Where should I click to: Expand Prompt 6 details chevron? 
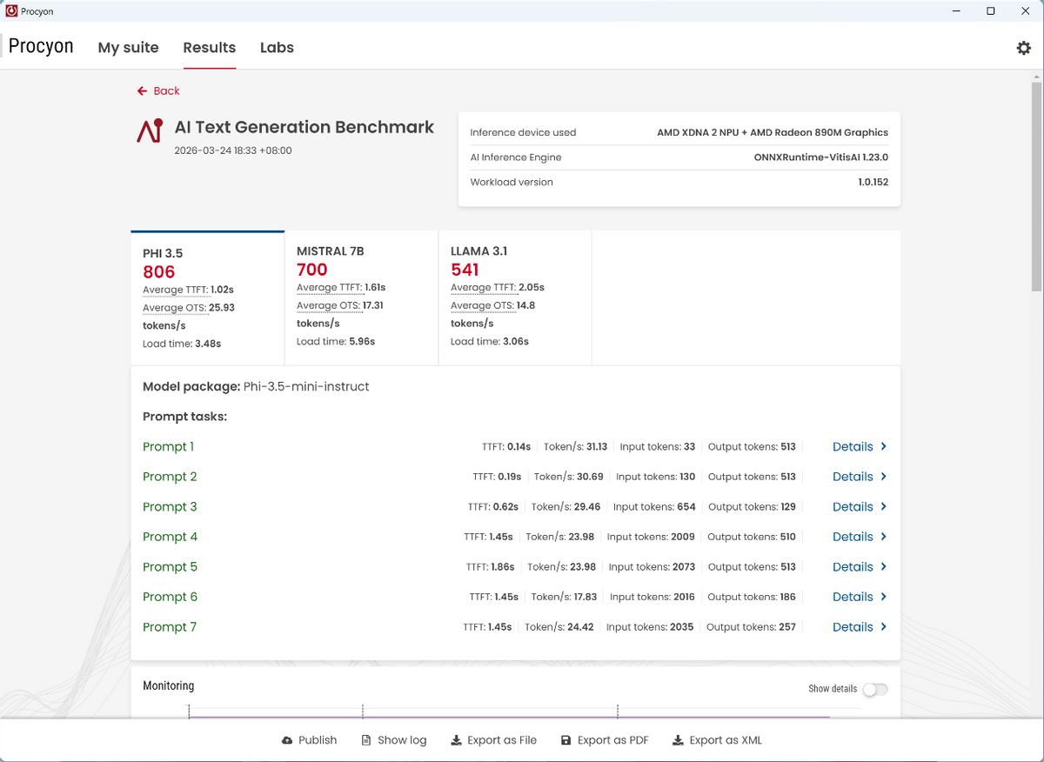point(883,597)
